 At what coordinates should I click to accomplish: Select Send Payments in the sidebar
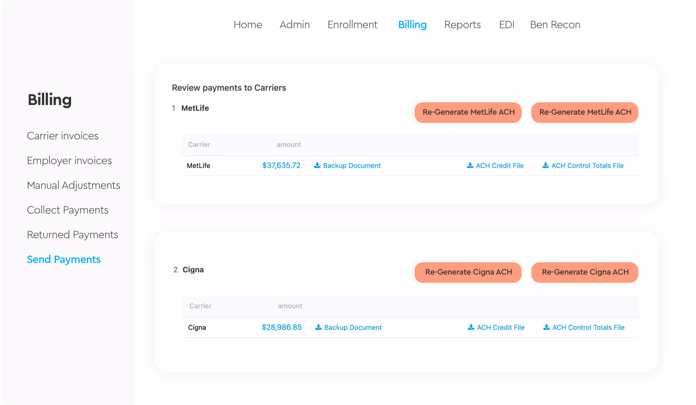[x=64, y=259]
